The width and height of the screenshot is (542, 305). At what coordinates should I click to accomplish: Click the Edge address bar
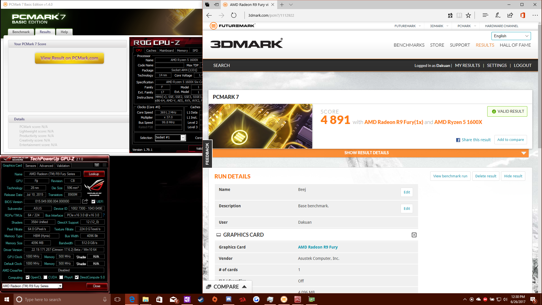click(x=344, y=15)
